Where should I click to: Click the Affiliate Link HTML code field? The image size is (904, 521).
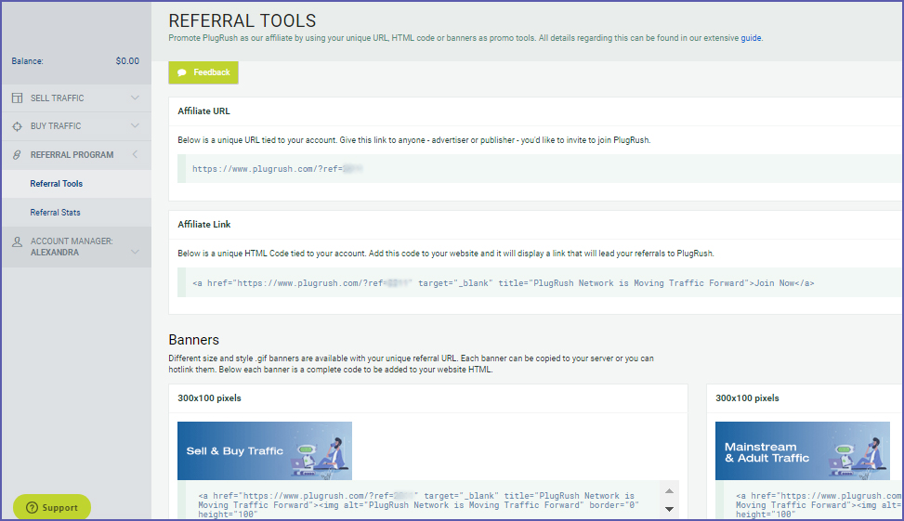[x=540, y=283]
